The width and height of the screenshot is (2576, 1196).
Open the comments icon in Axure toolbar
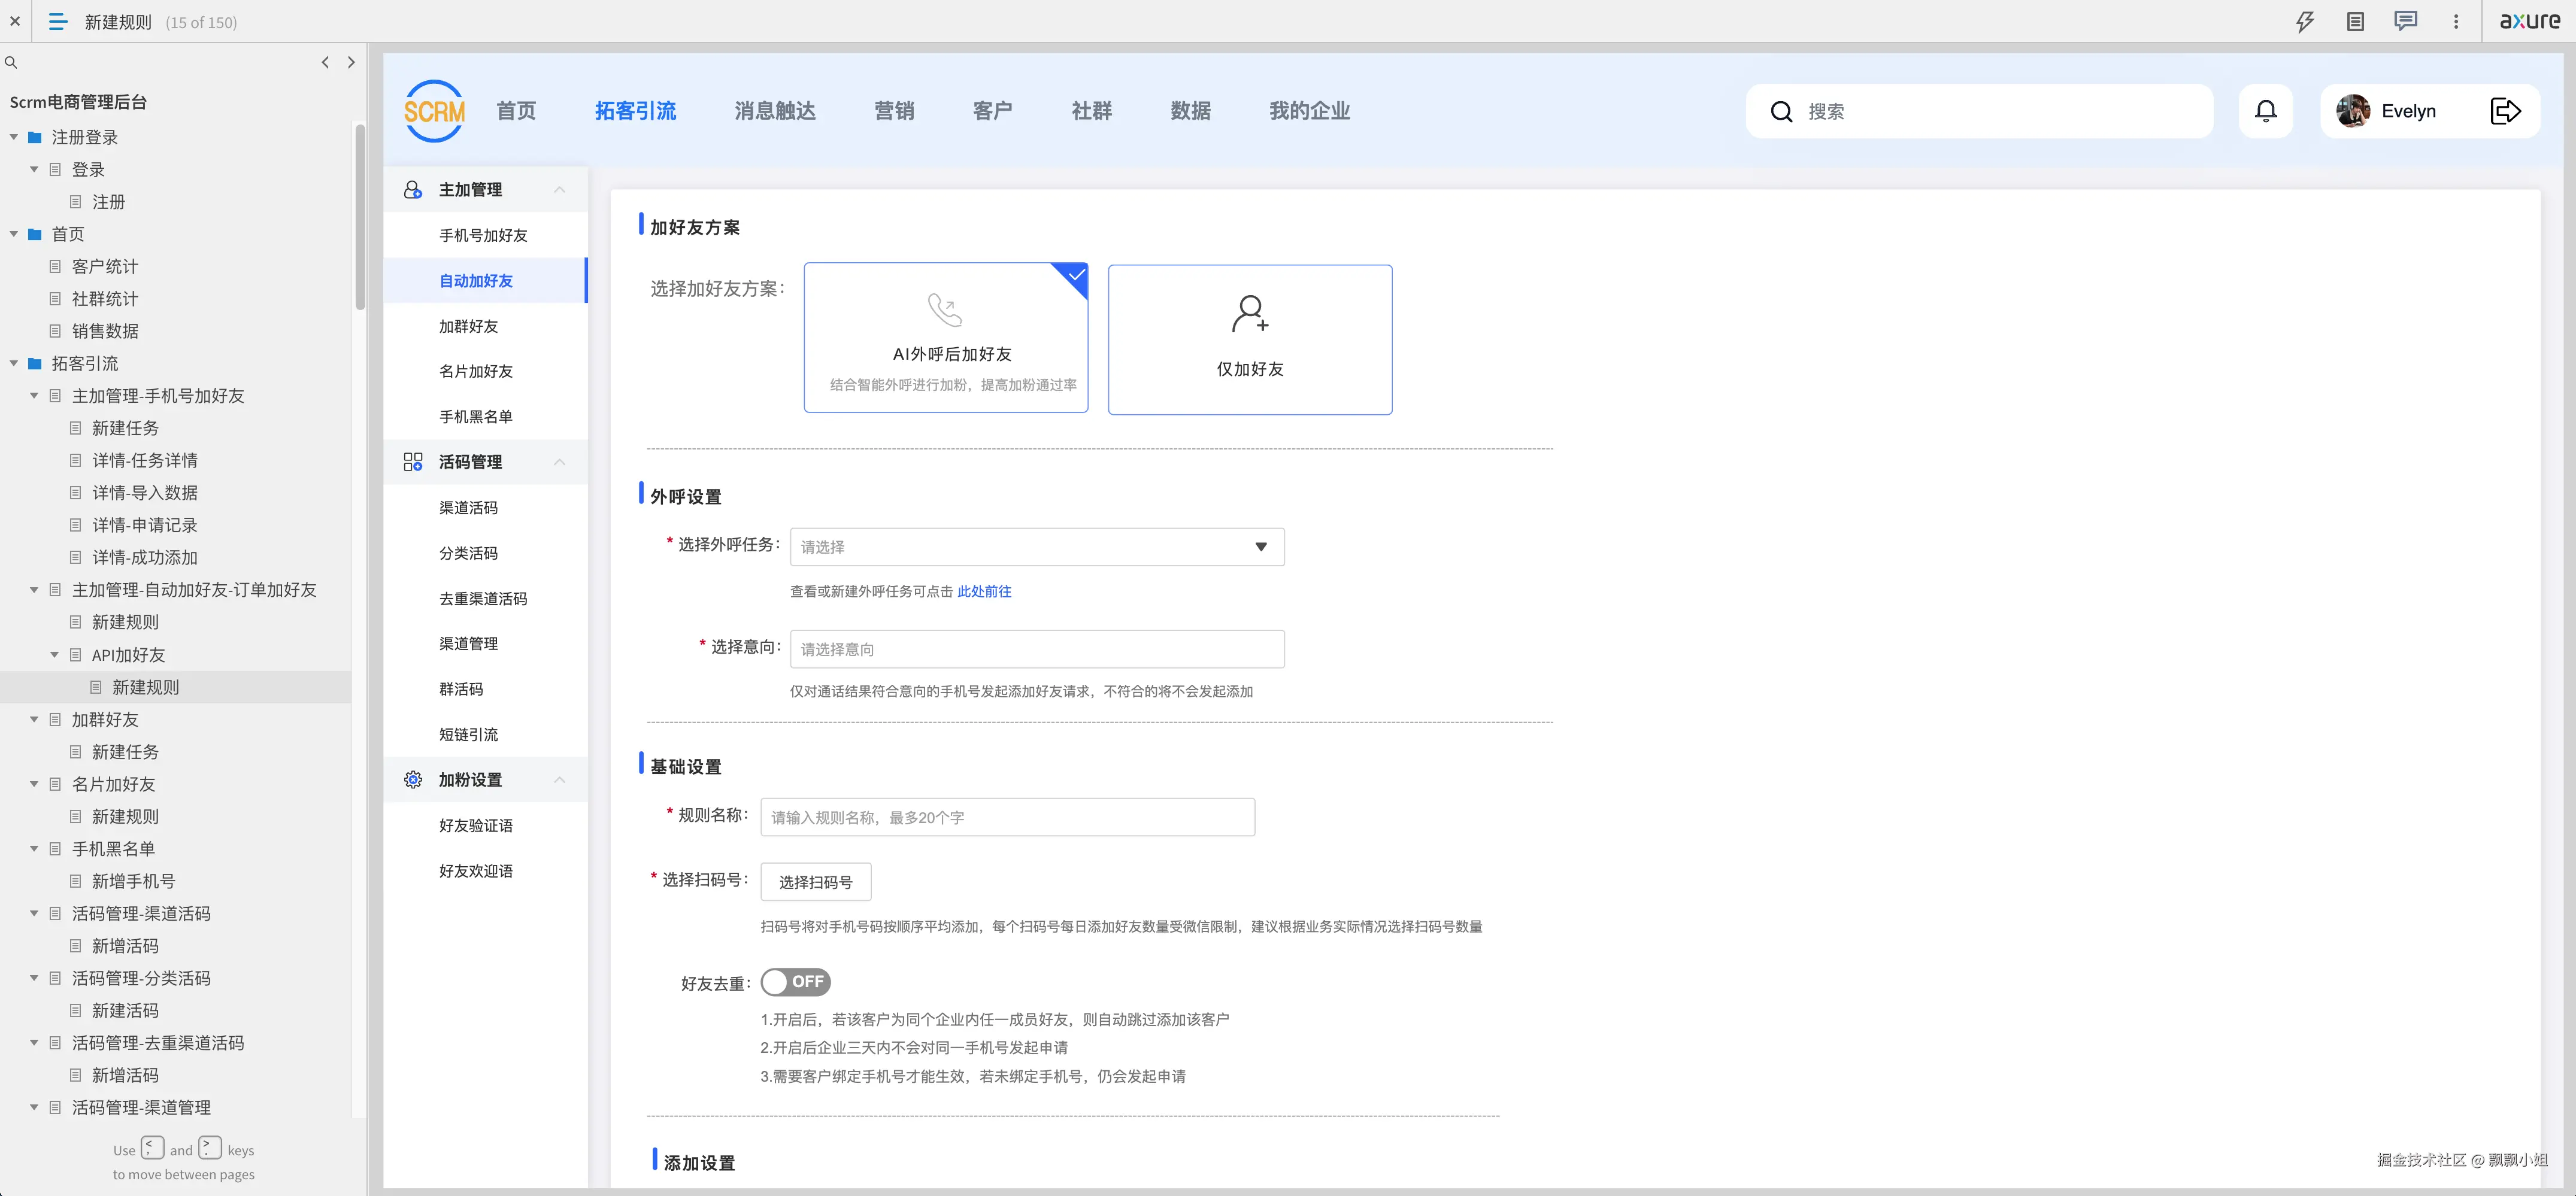2405,21
